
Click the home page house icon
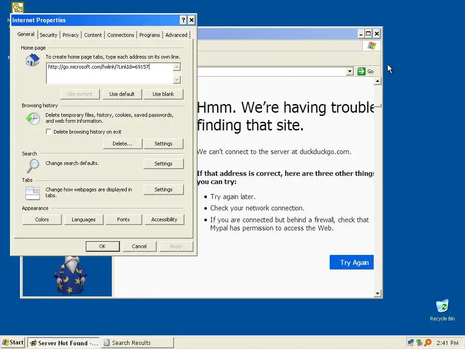click(x=33, y=60)
